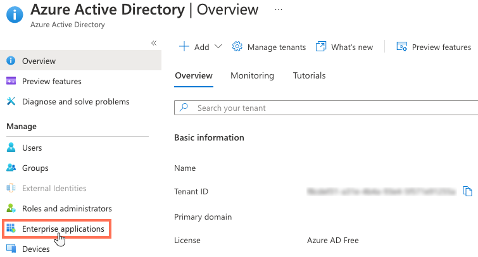The height and width of the screenshot is (257, 478).
Task: Click the Manage section heading
Action: click(x=22, y=126)
